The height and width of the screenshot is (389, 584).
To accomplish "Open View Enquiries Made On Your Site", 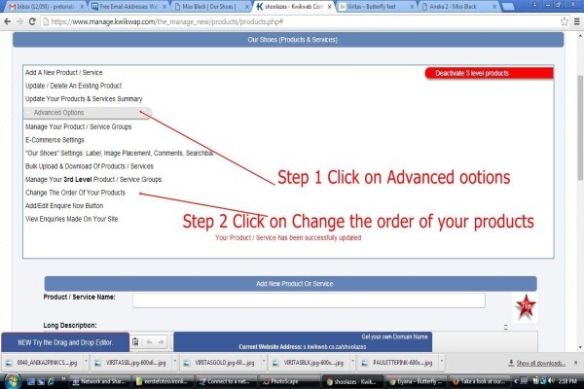I will 71,219.
